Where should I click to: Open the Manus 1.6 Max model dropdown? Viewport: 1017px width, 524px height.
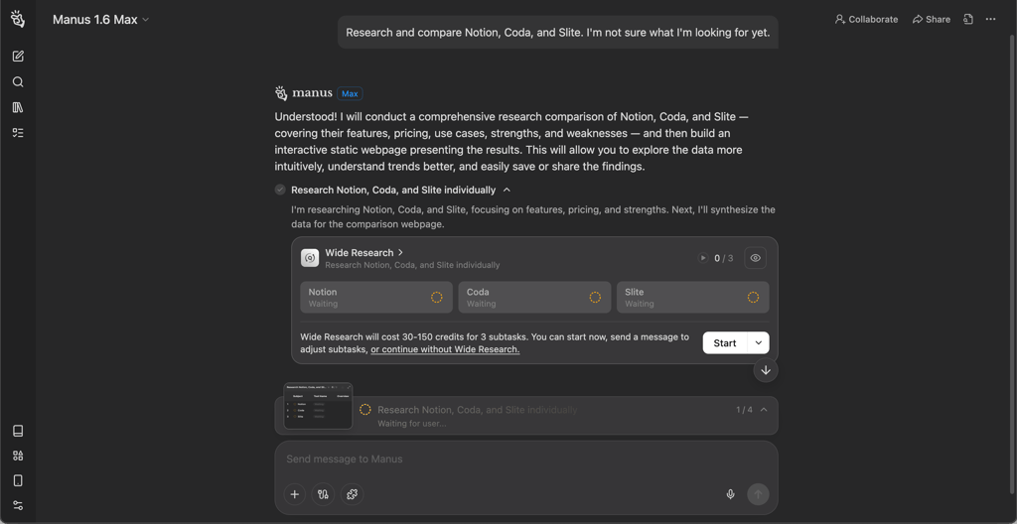click(x=101, y=20)
